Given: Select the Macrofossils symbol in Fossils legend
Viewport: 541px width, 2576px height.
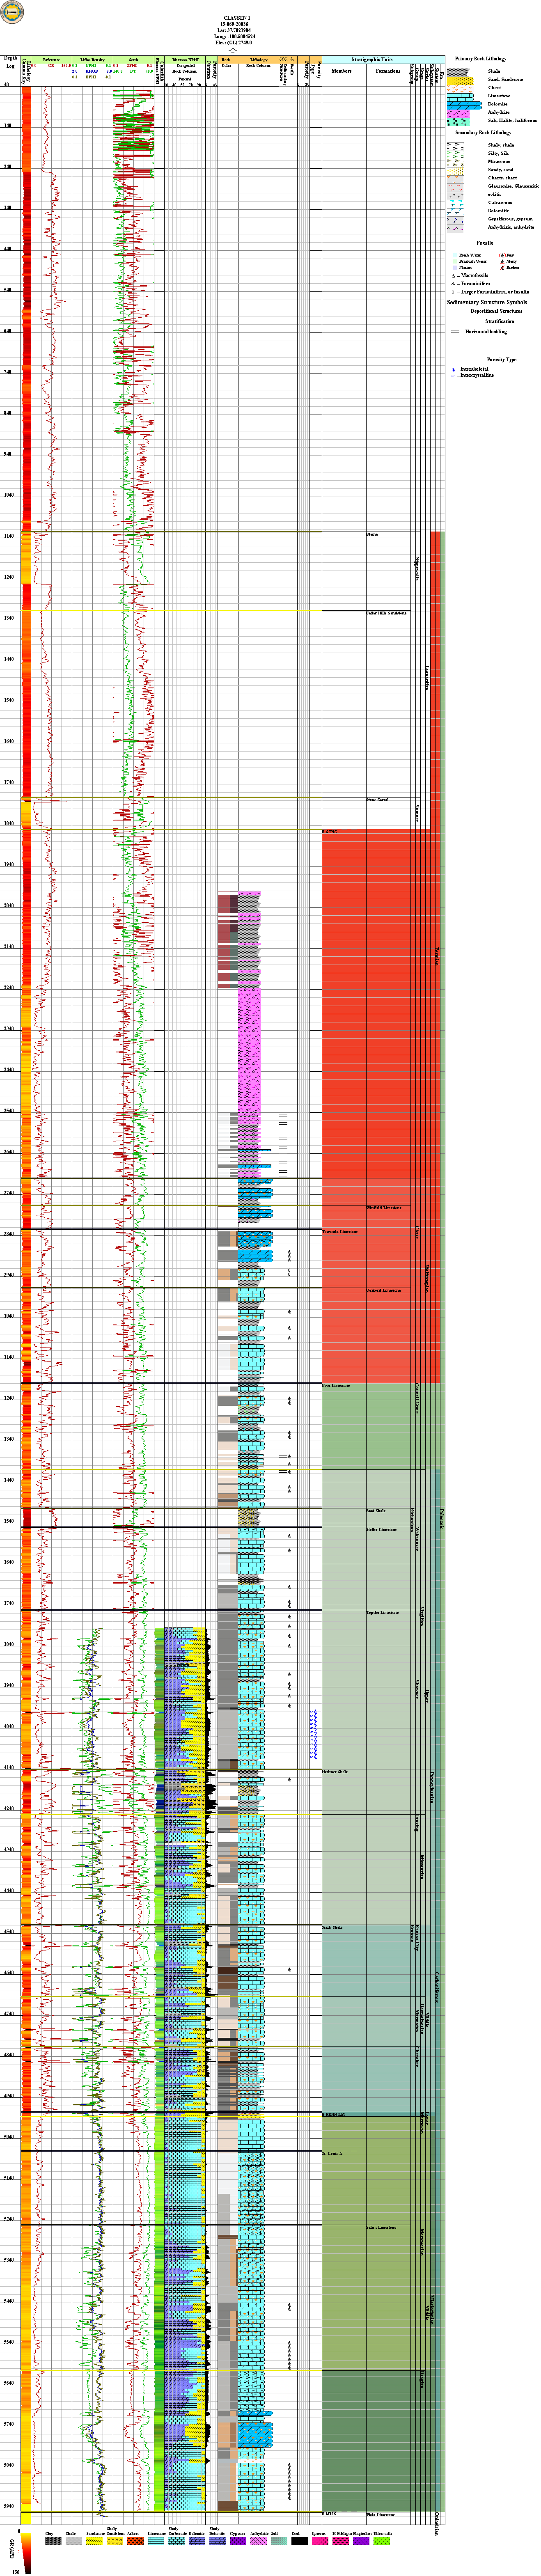Looking at the screenshot, I should [x=453, y=276].
